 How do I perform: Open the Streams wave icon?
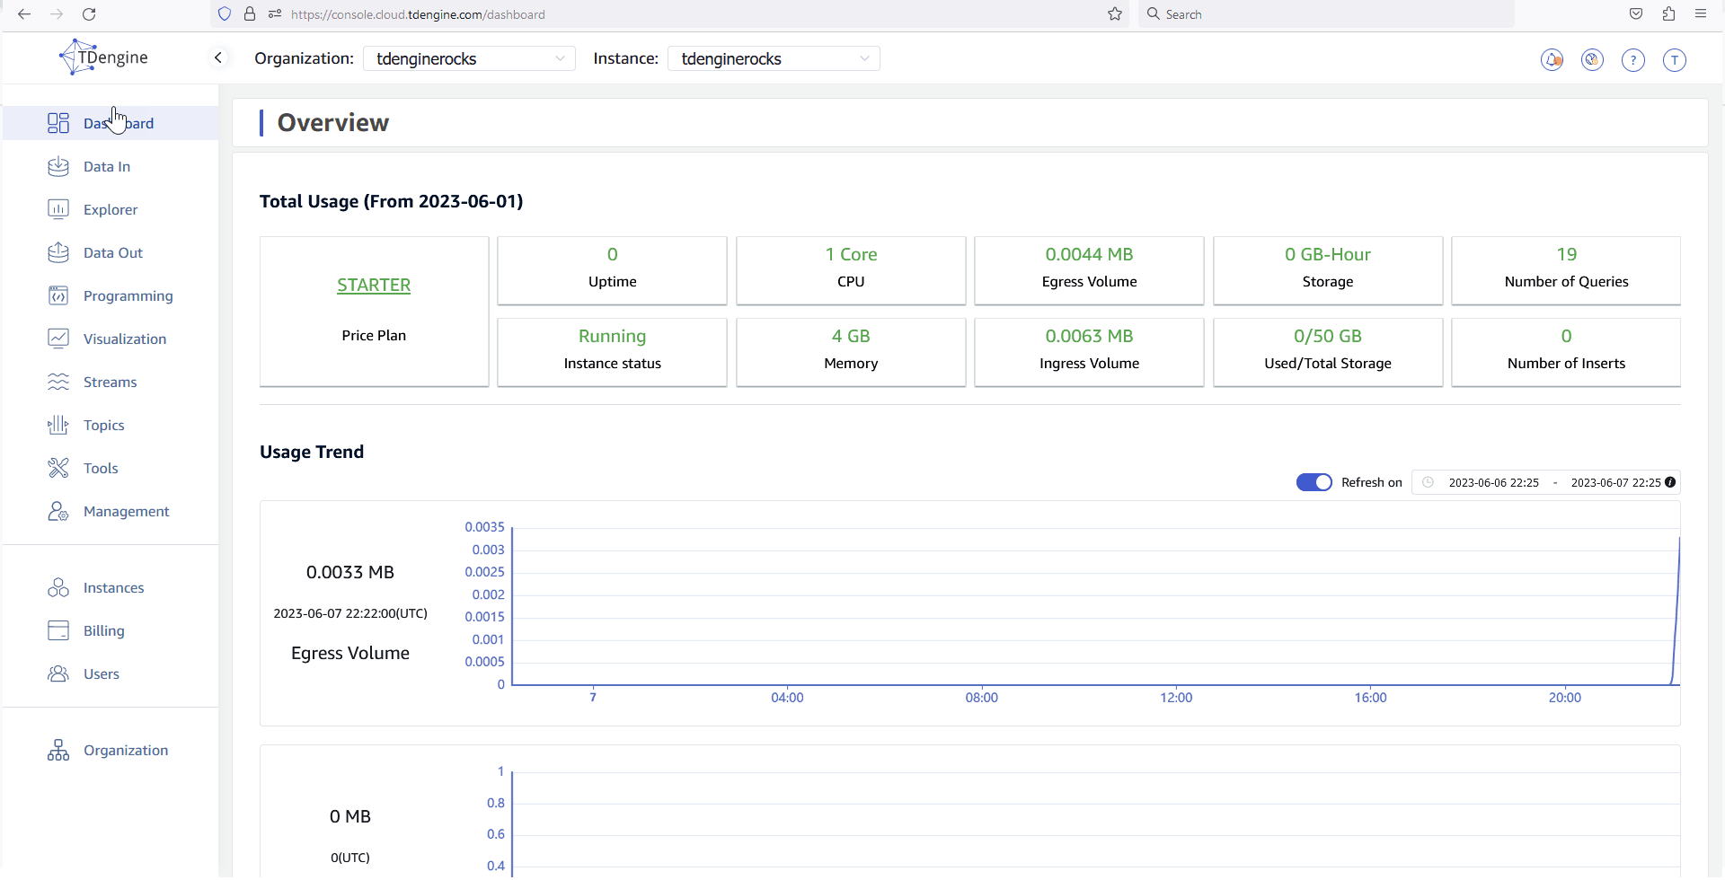pyautogui.click(x=58, y=383)
